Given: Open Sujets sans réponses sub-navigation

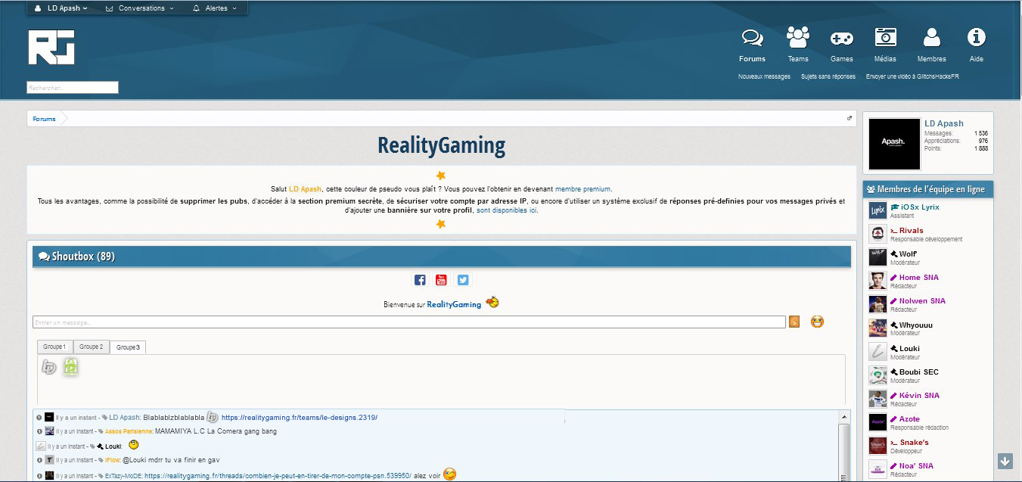Looking at the screenshot, I should point(828,76).
